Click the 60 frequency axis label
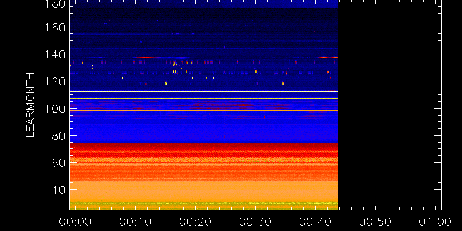The image size is (462, 231). tap(59, 163)
